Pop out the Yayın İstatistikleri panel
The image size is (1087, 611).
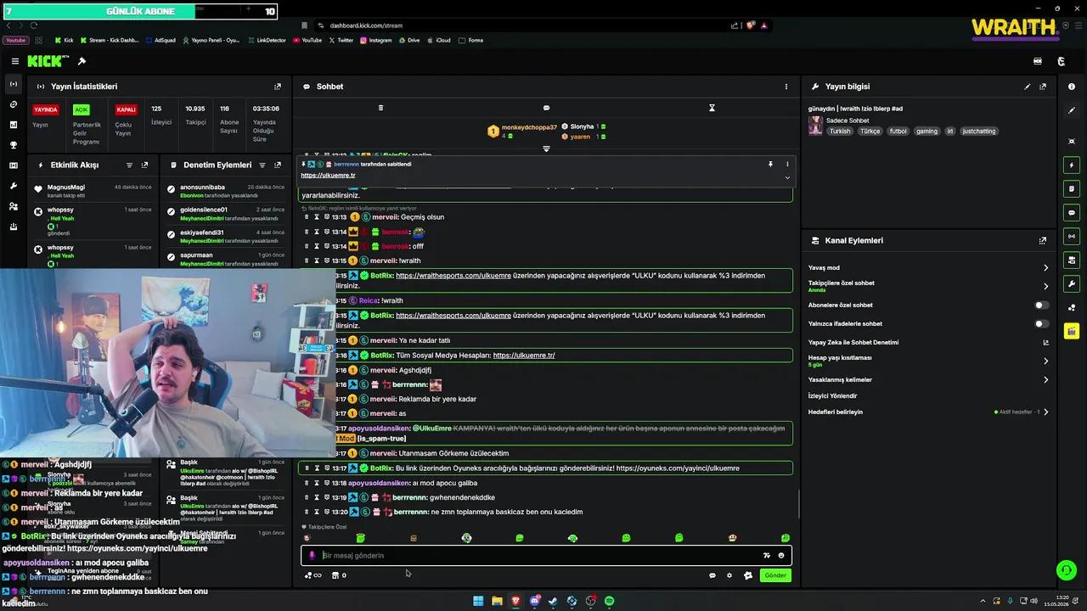(x=277, y=87)
